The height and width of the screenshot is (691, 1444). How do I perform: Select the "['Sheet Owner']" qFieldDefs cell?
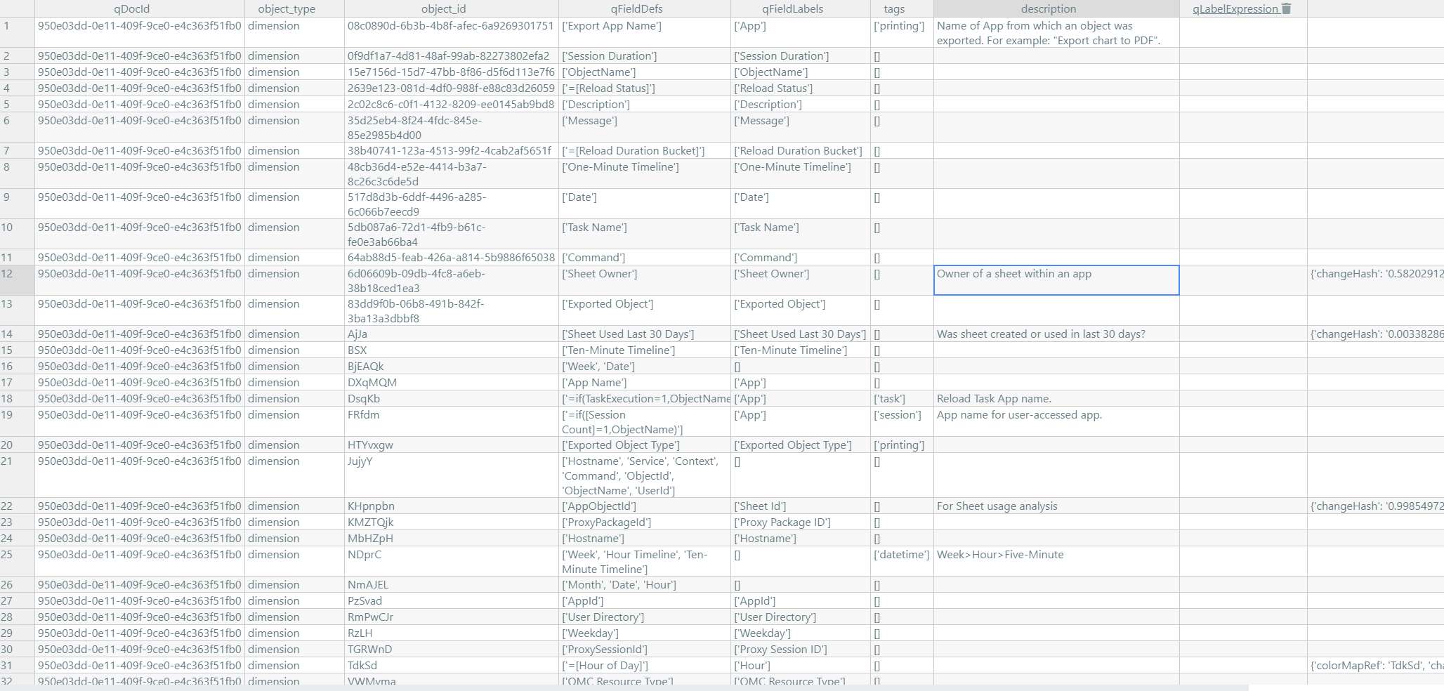coord(644,280)
